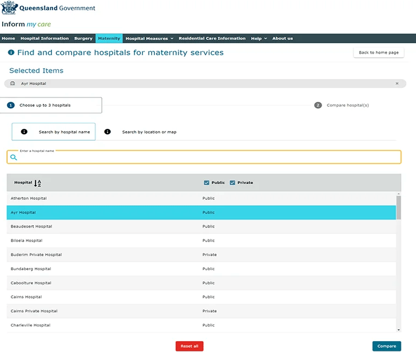Click the Hospital column header
Image resolution: width=416 pixels, height=352 pixels.
tap(23, 182)
